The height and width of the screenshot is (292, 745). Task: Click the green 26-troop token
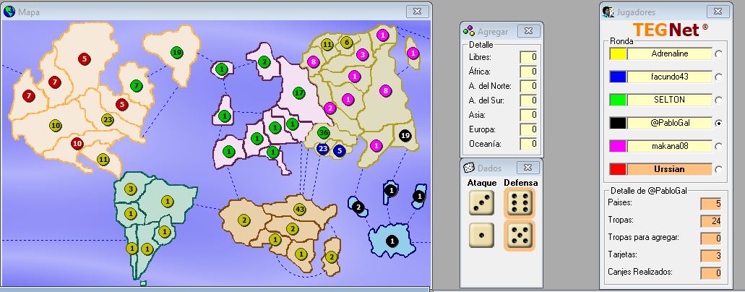click(x=324, y=133)
